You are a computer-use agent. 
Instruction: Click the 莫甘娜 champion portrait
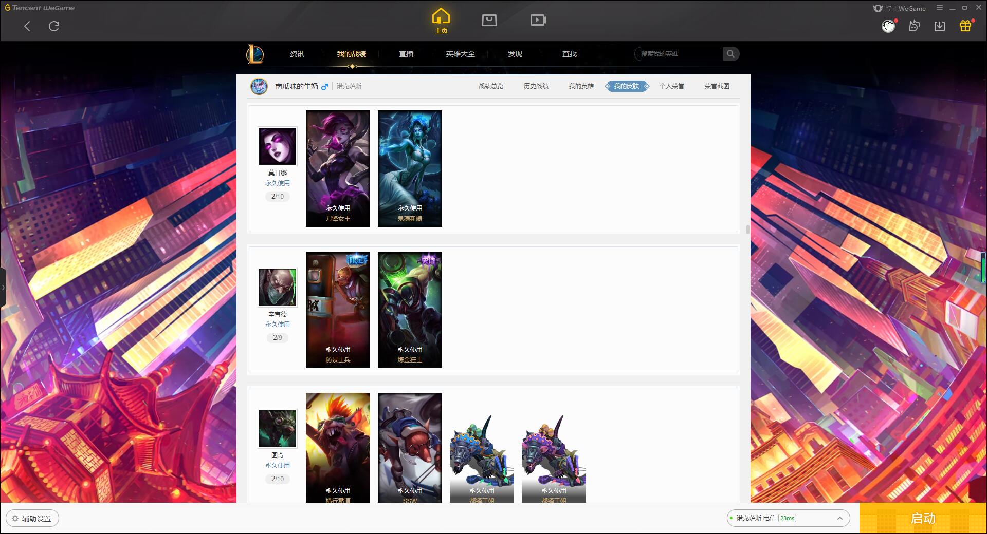pos(278,146)
